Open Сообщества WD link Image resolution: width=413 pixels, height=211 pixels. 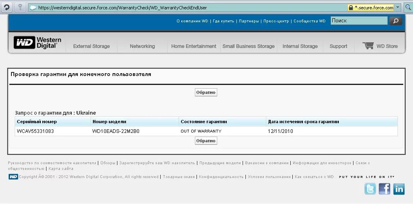click(x=309, y=21)
